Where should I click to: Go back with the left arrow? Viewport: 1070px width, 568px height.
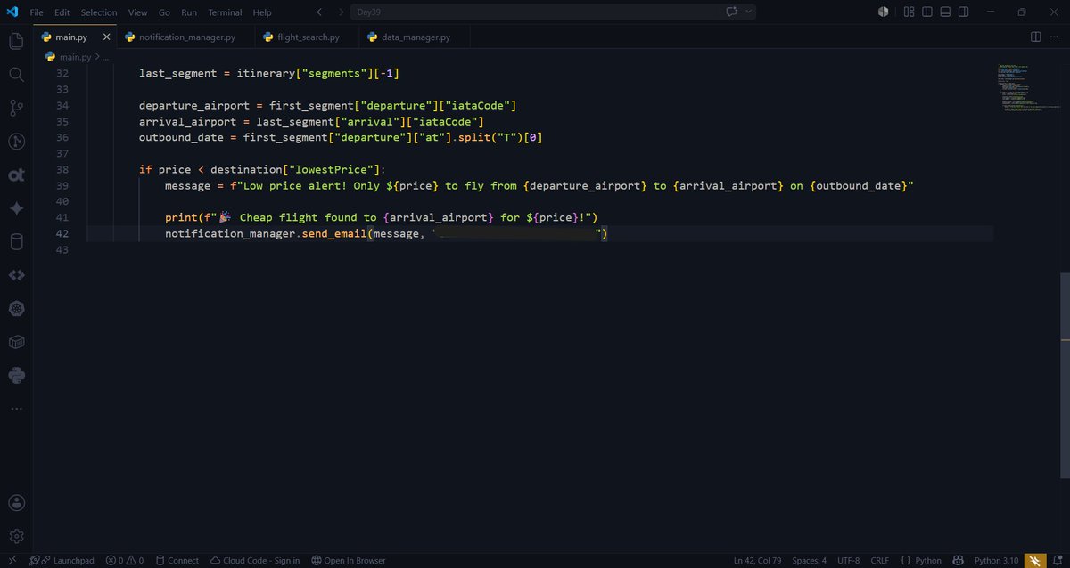(321, 12)
